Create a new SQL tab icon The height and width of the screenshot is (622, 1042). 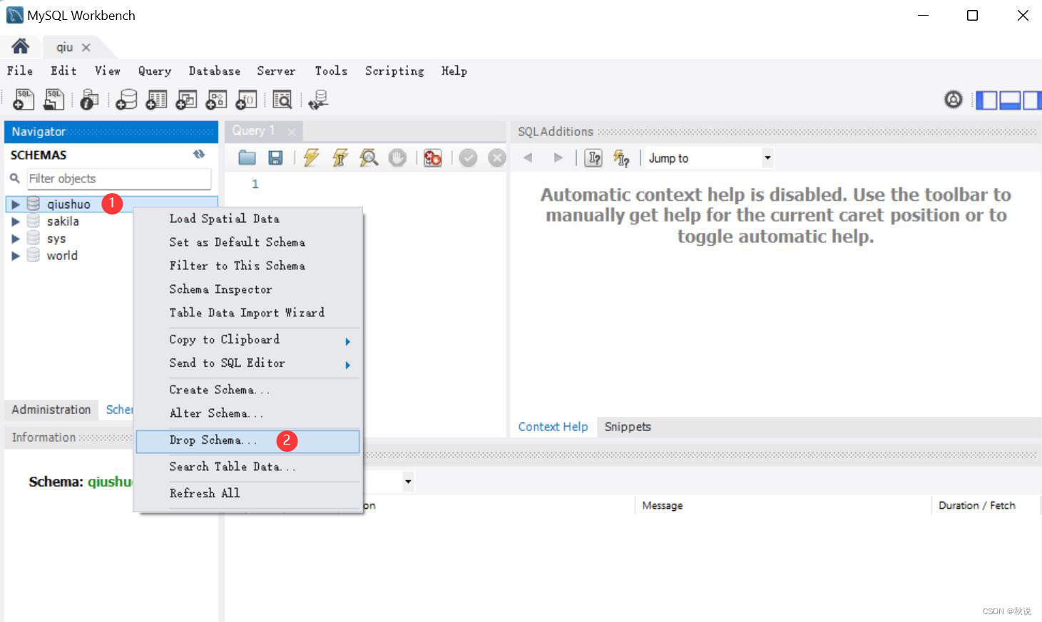click(x=24, y=100)
